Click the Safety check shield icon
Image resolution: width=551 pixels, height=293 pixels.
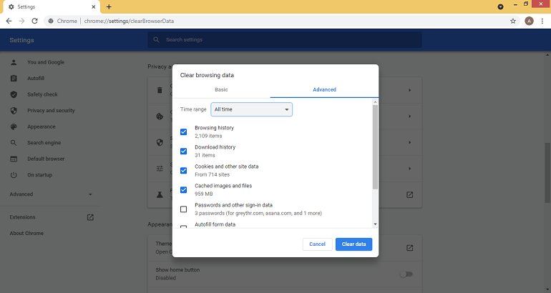14,94
